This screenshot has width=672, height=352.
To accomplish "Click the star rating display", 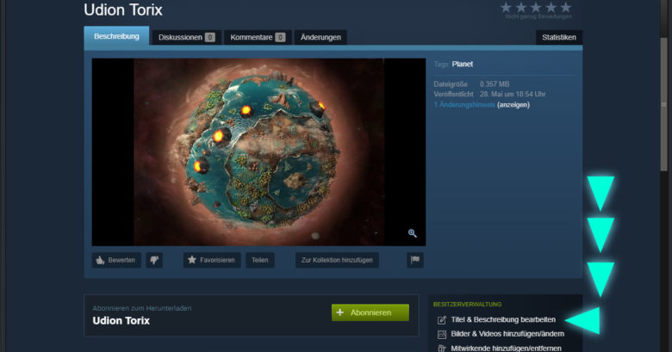I will [x=536, y=7].
